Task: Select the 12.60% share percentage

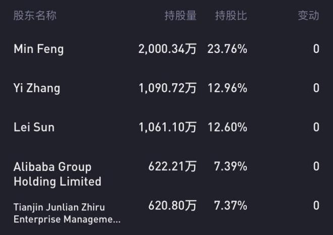Action: click(228, 128)
